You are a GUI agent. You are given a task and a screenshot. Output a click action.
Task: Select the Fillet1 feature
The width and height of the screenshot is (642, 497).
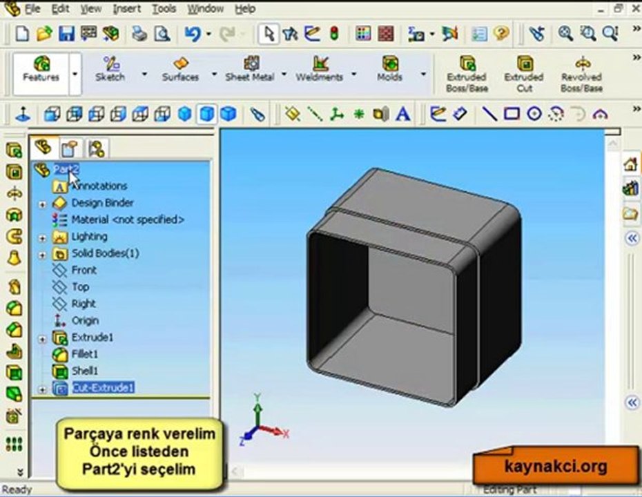[x=85, y=354]
